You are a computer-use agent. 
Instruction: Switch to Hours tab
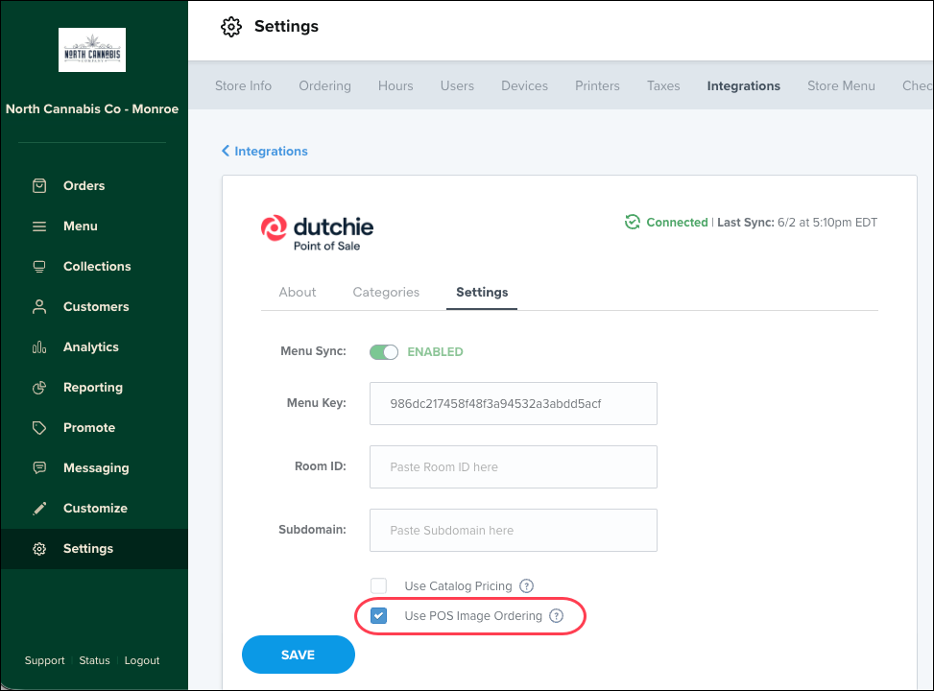tap(395, 85)
